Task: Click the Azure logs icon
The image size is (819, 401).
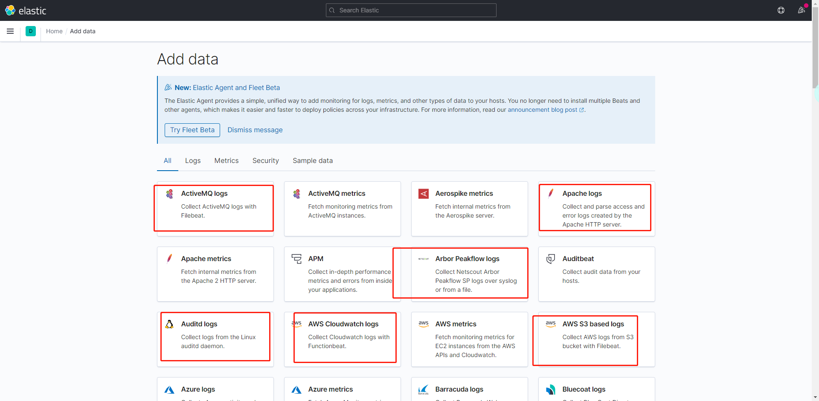Action: [x=169, y=389]
